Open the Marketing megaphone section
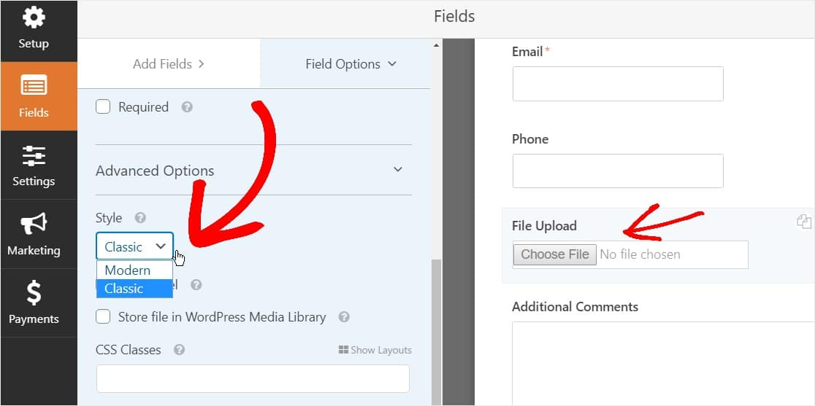 pos(34,234)
